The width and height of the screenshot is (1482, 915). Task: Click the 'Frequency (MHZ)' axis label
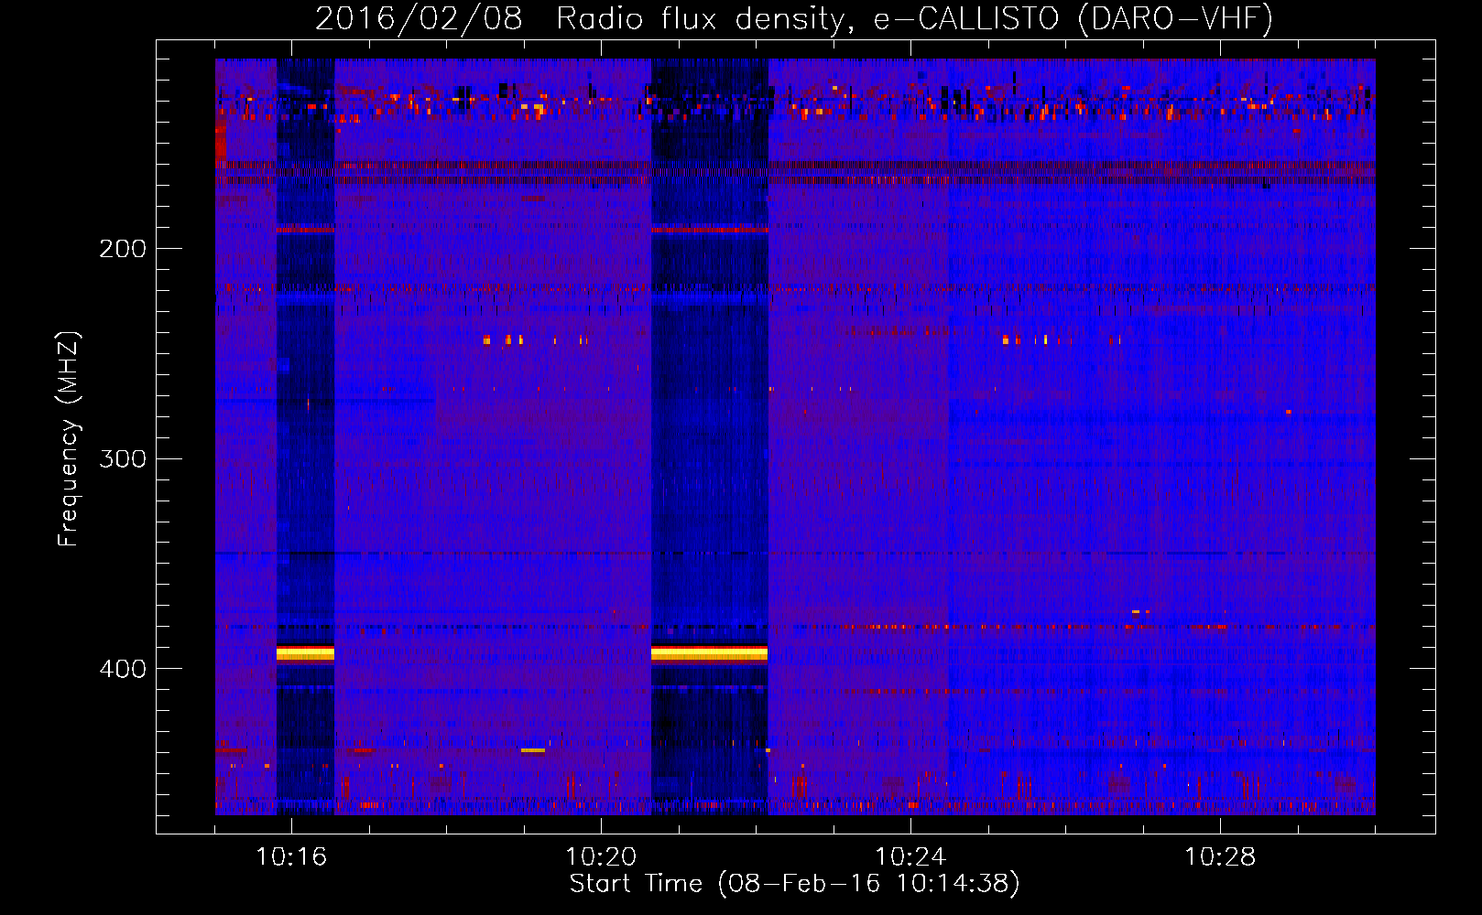coord(69,439)
